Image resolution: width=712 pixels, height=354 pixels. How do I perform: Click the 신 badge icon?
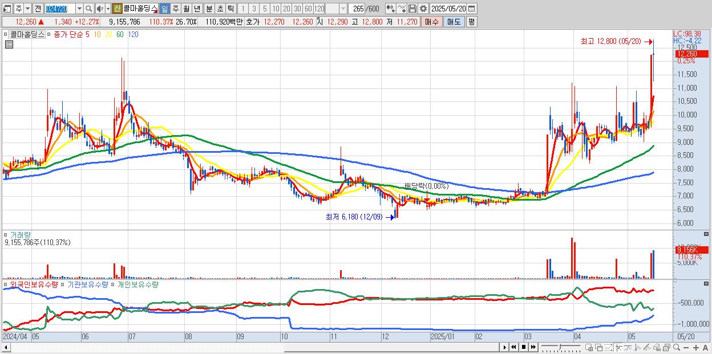[117, 9]
